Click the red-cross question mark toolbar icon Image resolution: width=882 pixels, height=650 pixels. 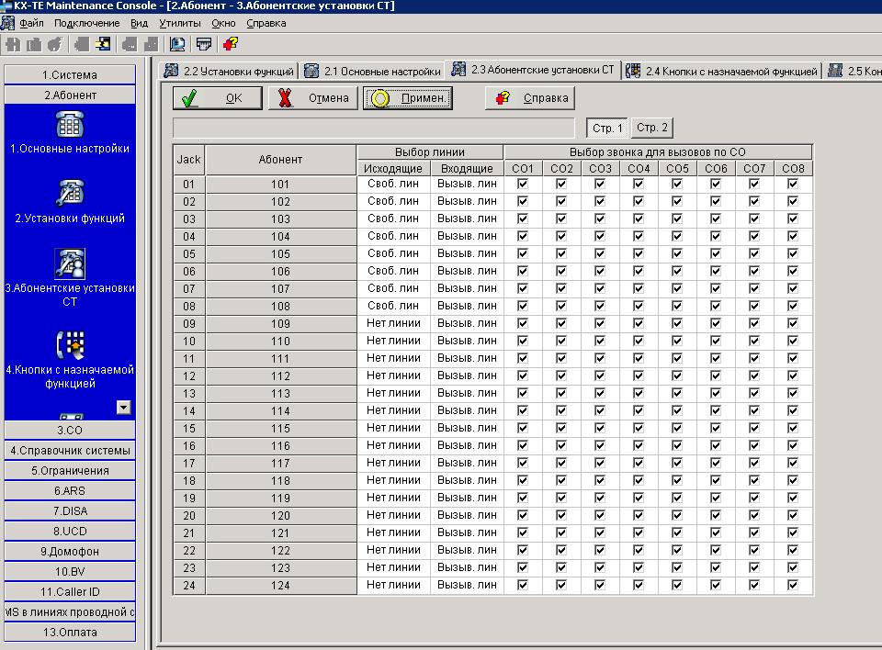231,44
